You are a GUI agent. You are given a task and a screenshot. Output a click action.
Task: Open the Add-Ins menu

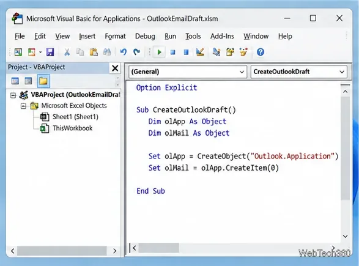222,36
